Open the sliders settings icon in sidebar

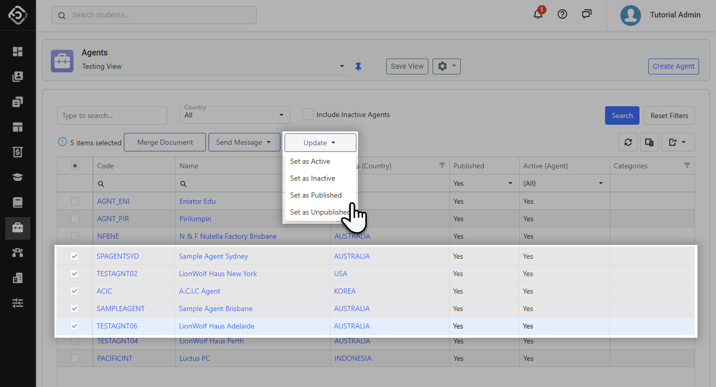18,303
